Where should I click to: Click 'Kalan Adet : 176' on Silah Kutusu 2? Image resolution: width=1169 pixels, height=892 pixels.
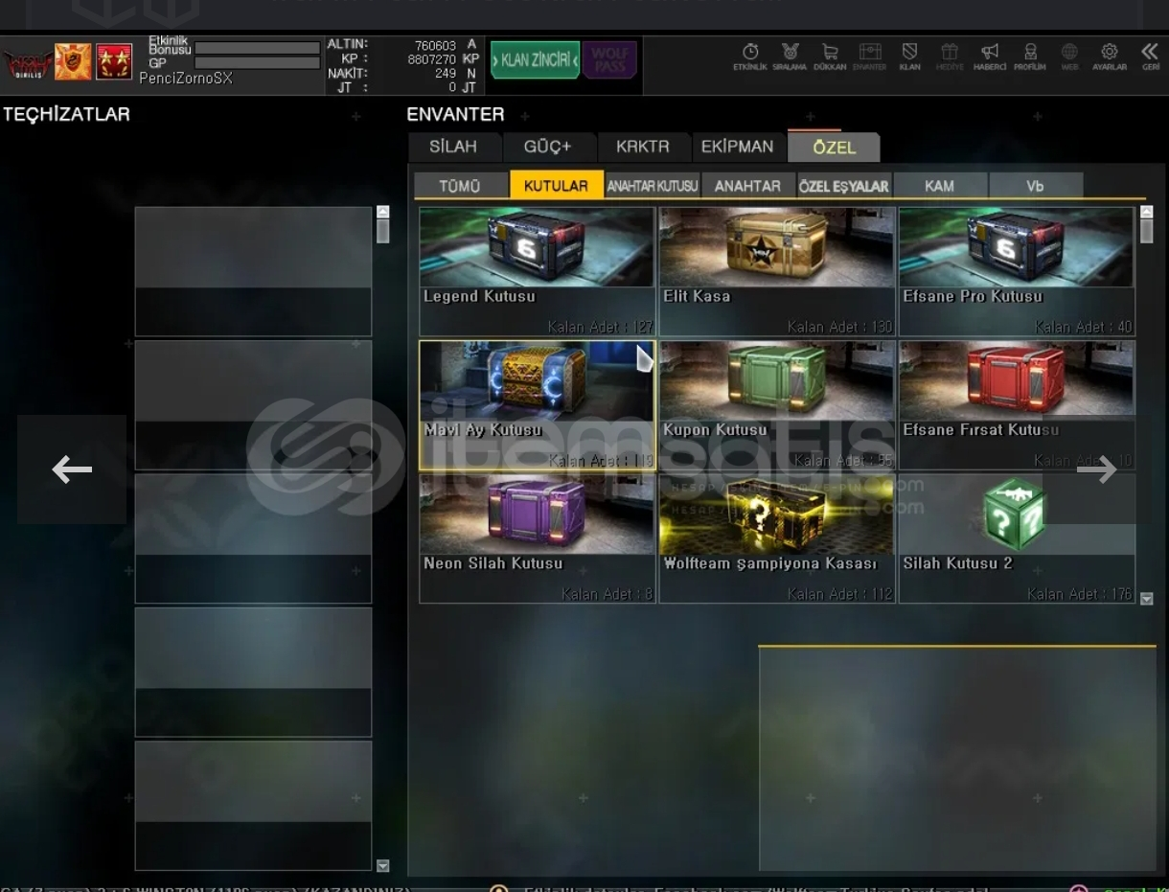[1079, 594]
